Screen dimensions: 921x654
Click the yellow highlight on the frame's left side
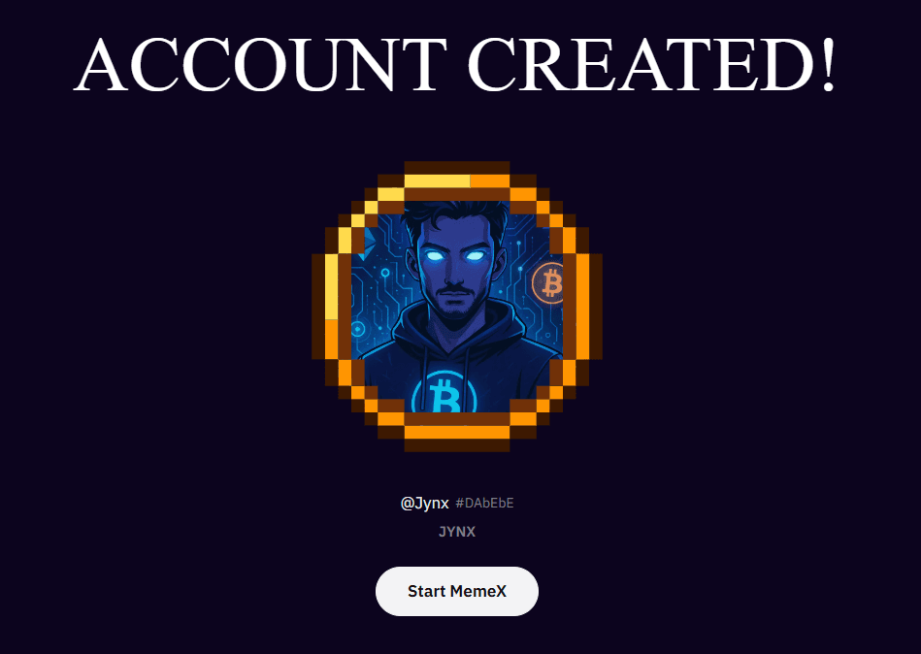point(331,286)
